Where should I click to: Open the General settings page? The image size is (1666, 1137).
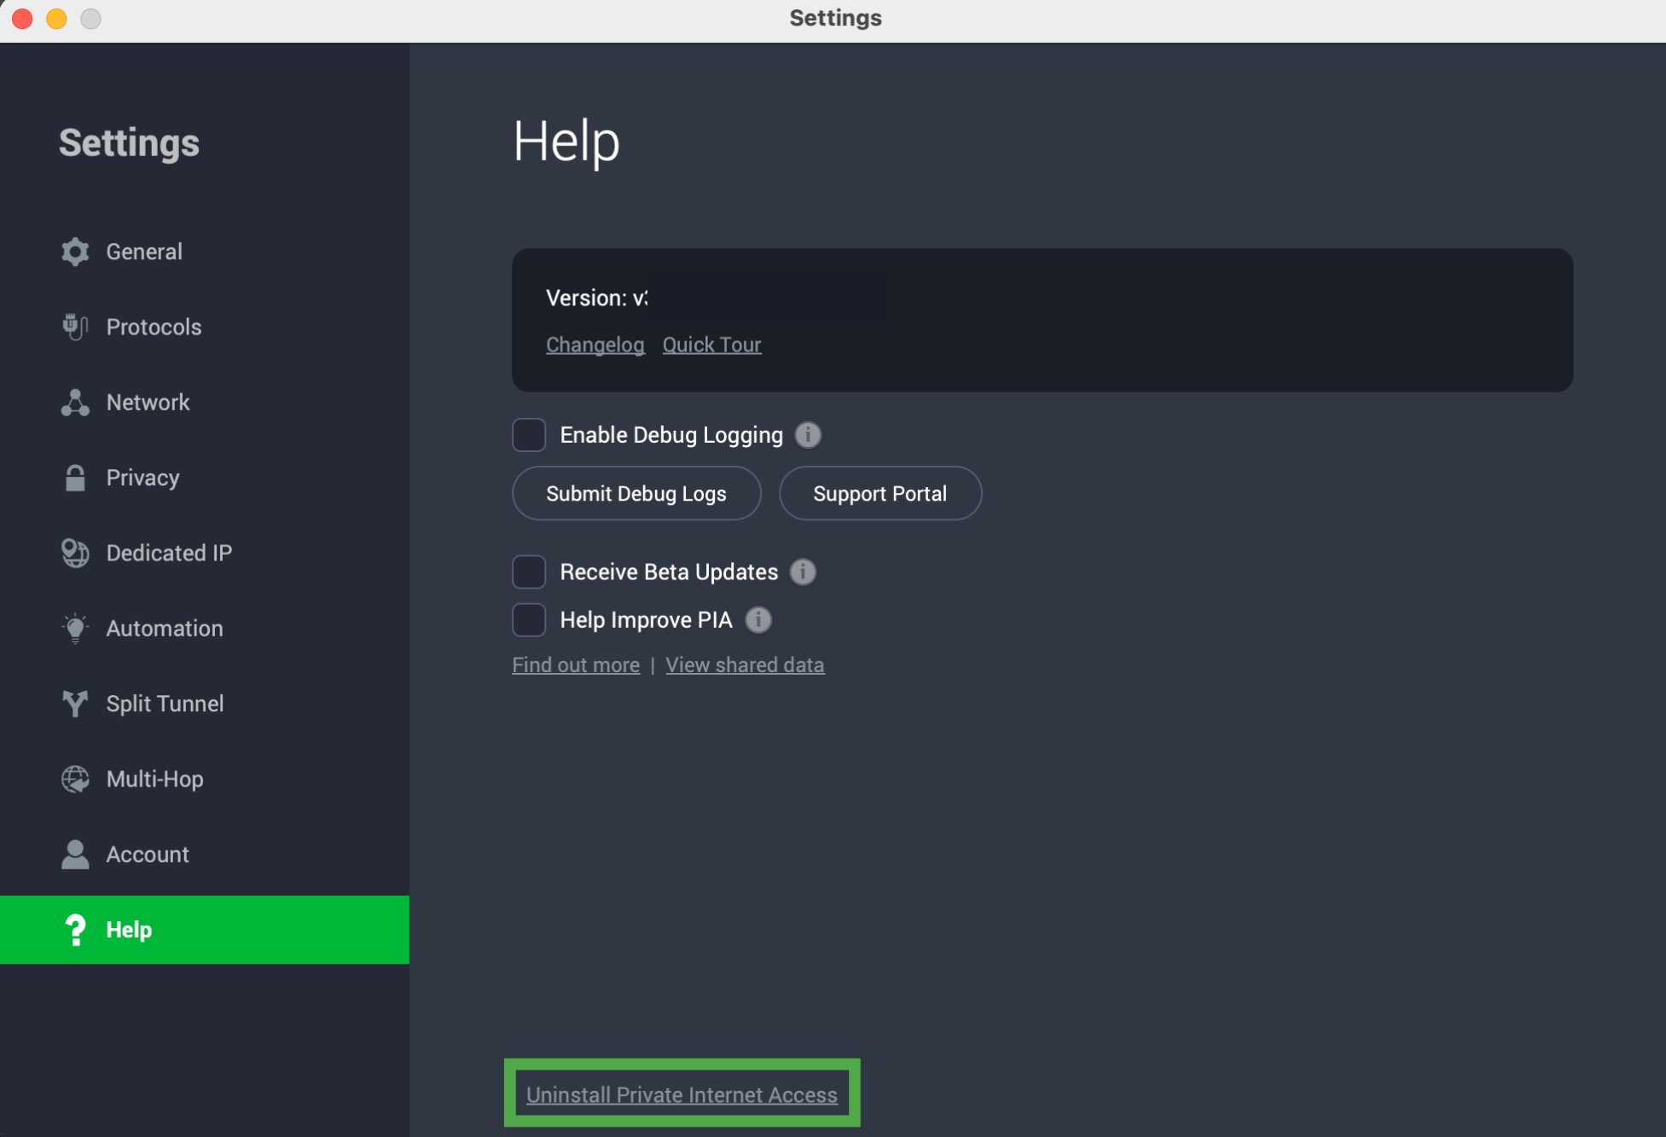pyautogui.click(x=205, y=252)
